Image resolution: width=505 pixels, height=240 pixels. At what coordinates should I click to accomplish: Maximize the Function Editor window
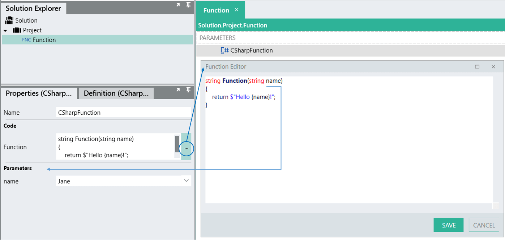[477, 67]
